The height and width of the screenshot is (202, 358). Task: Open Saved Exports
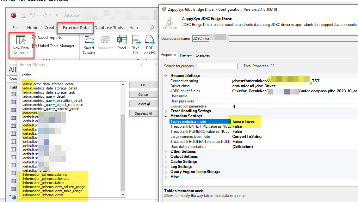[x=89, y=45]
